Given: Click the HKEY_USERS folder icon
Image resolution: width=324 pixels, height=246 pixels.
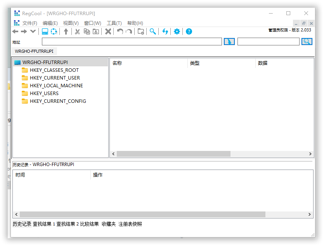Looking at the screenshot, I should pos(25,94).
